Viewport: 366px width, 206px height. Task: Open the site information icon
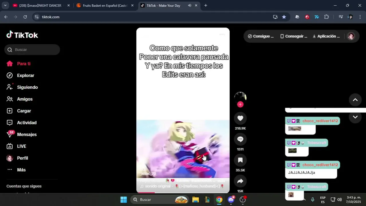pos(36,17)
